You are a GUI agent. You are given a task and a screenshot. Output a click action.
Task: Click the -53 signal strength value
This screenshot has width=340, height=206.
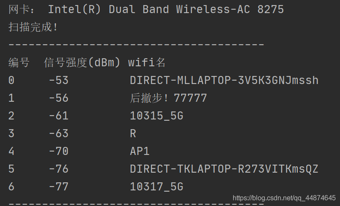tap(58, 80)
